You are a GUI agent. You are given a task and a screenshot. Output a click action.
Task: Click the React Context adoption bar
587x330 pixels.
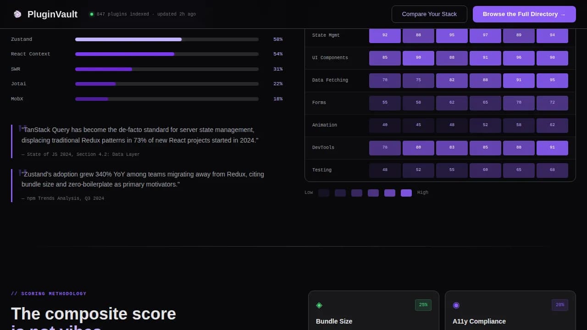[167, 54]
